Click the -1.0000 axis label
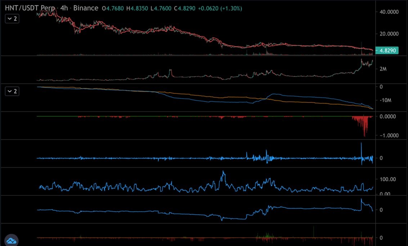 [x=388, y=136]
